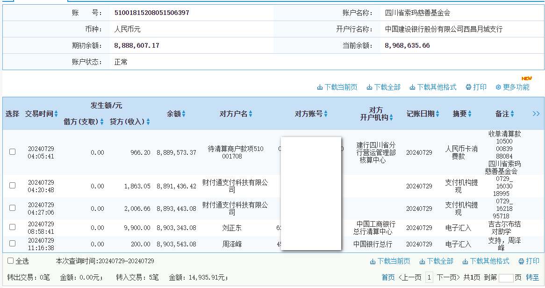
Task: Click top download other formats icon
Action: click(x=412, y=87)
